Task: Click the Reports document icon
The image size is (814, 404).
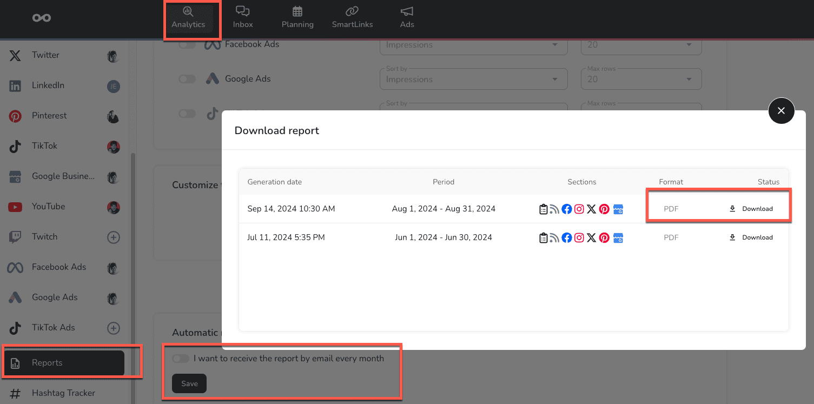Action: pyautogui.click(x=15, y=363)
